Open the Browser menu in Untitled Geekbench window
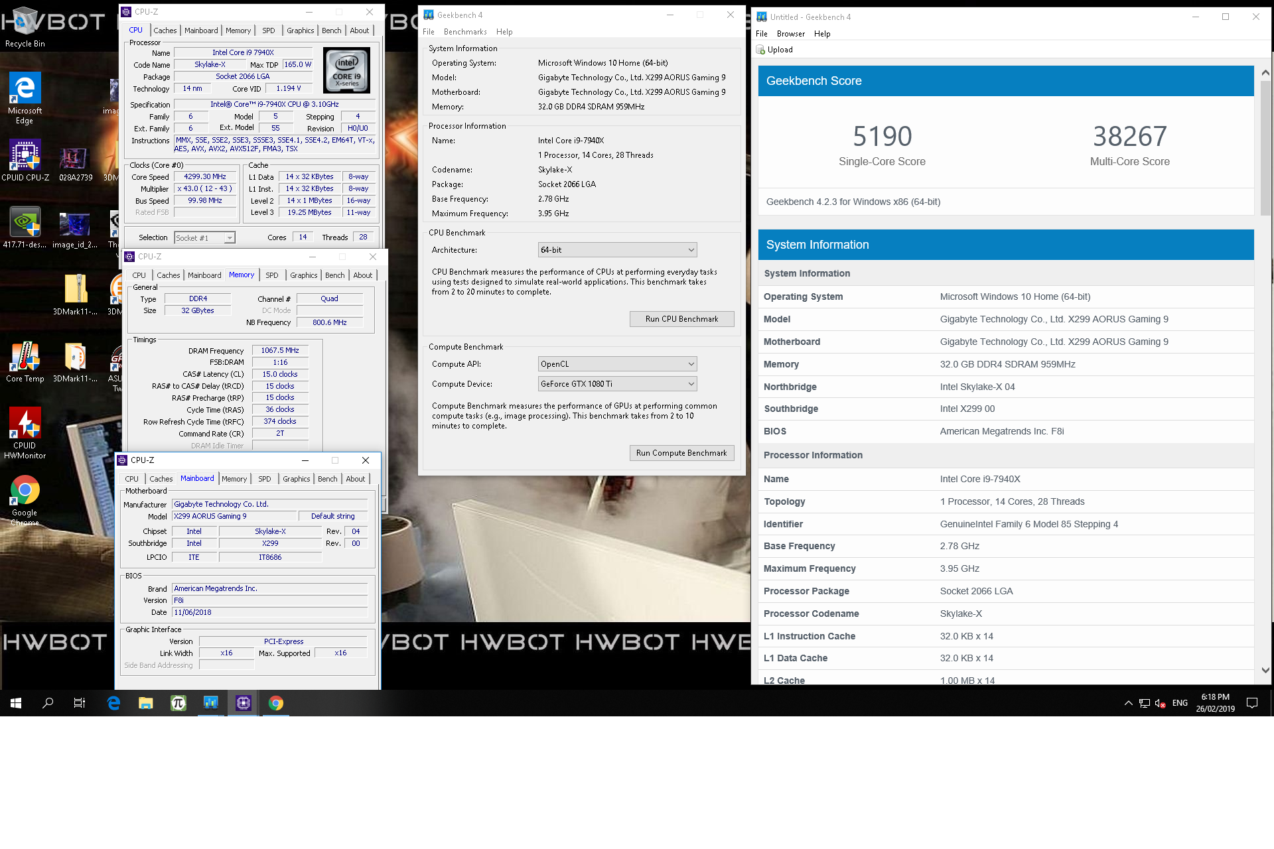This screenshot has width=1274, height=849. click(x=791, y=34)
